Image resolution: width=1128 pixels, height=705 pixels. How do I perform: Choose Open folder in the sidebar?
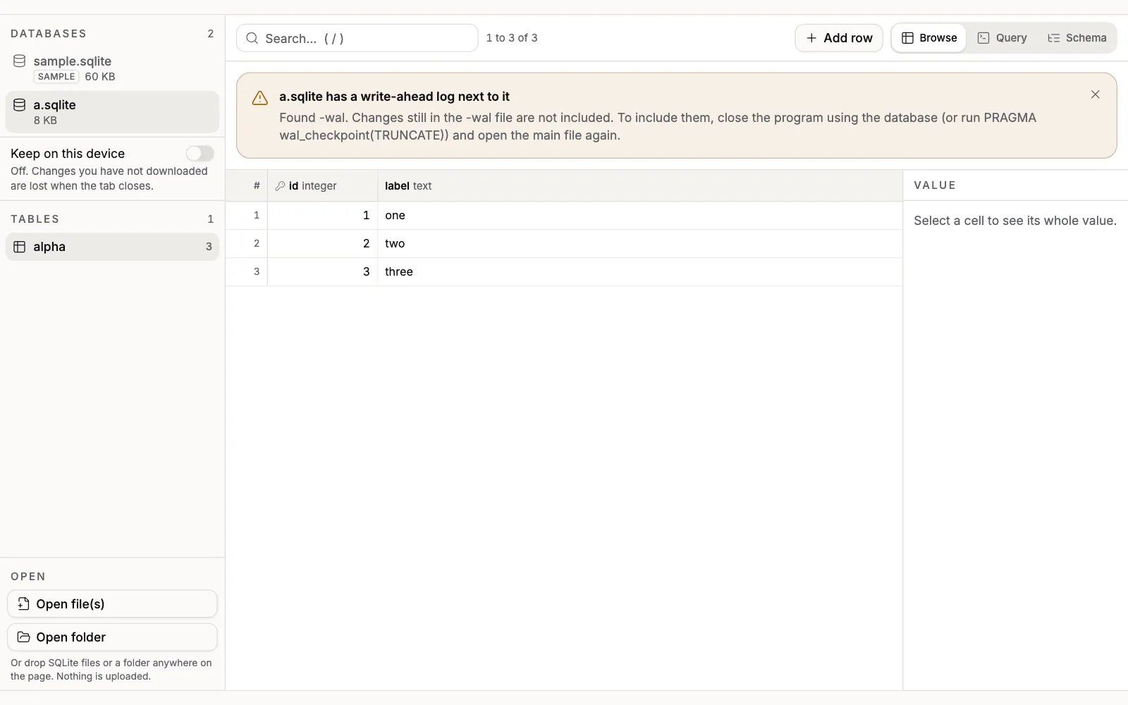112,637
